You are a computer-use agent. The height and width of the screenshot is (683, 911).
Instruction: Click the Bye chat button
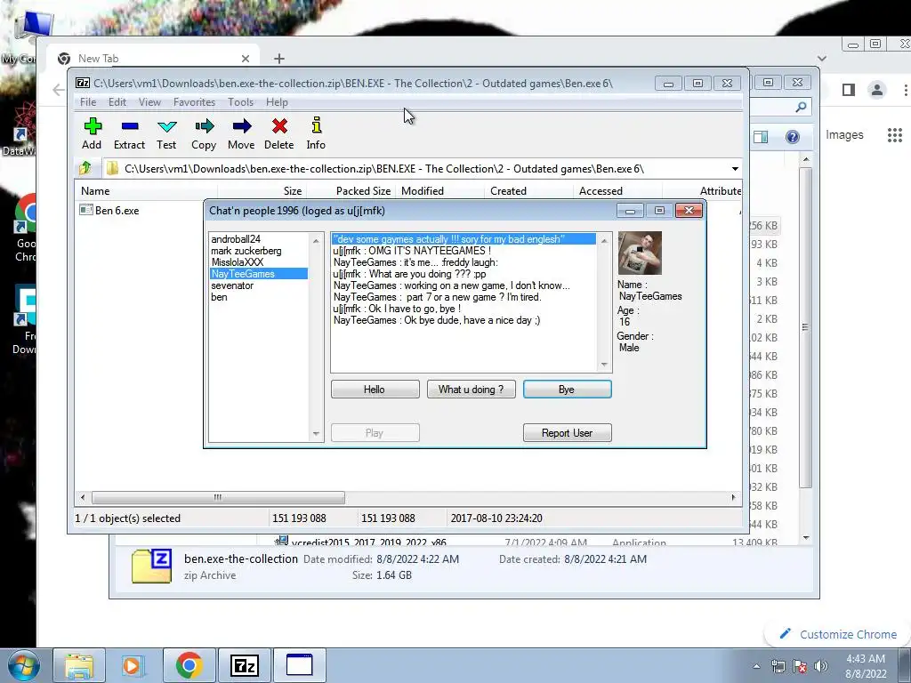[x=567, y=390]
